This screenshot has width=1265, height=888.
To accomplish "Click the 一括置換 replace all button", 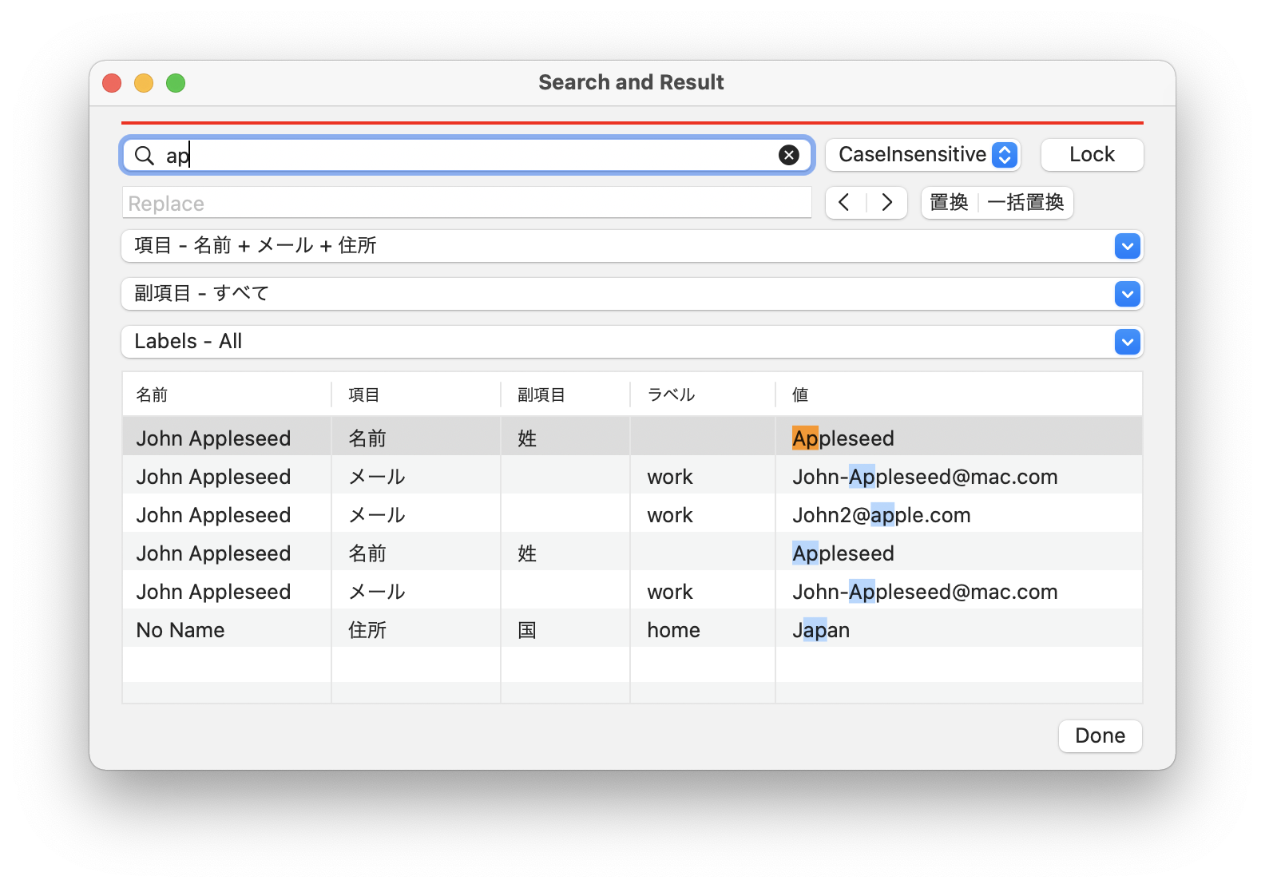I will (1025, 203).
